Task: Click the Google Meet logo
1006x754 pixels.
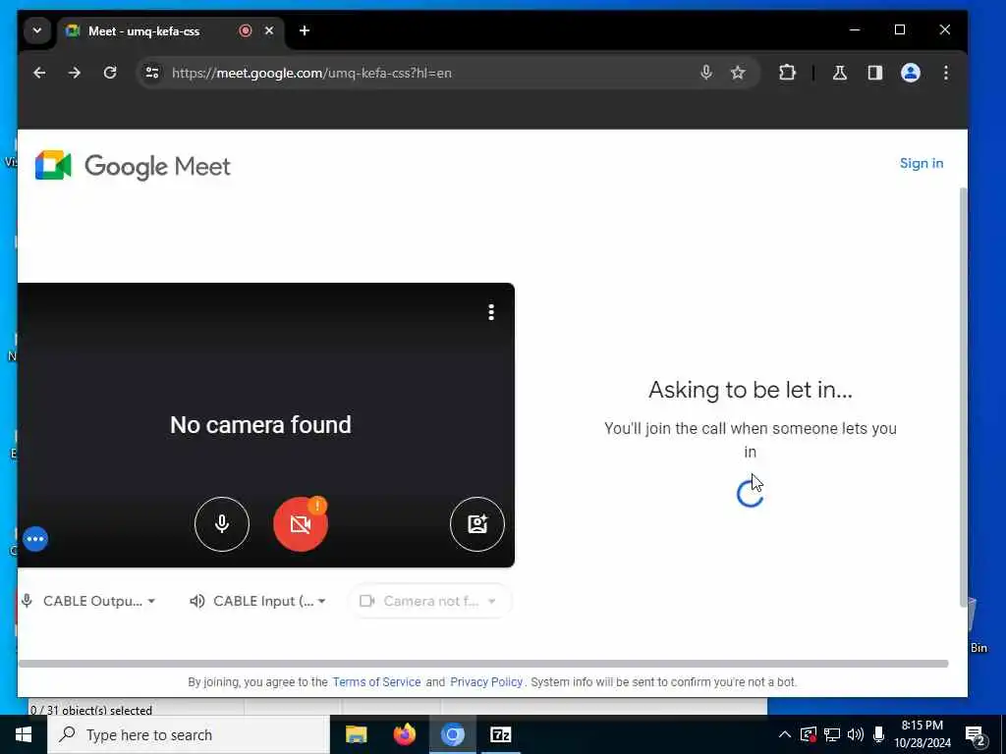Action: 133,166
